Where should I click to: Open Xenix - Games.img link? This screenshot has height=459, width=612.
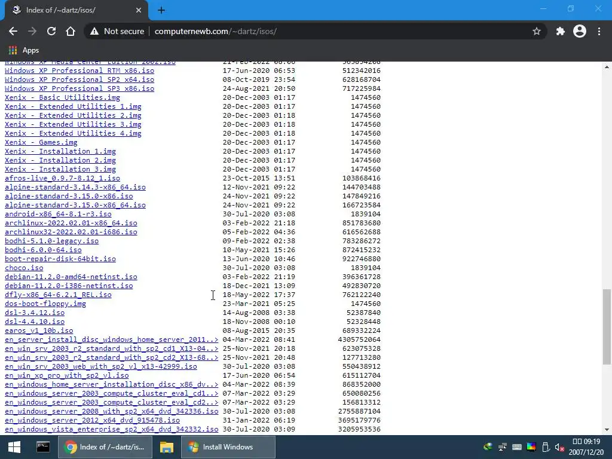pyautogui.click(x=41, y=142)
